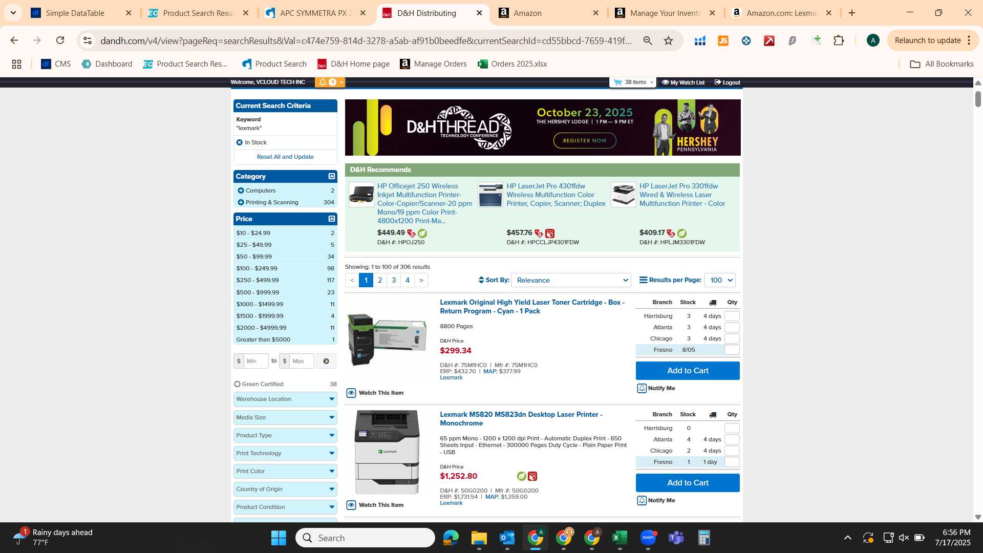The width and height of the screenshot is (983, 553).
Task: Expand the Computers category
Action: (x=241, y=190)
